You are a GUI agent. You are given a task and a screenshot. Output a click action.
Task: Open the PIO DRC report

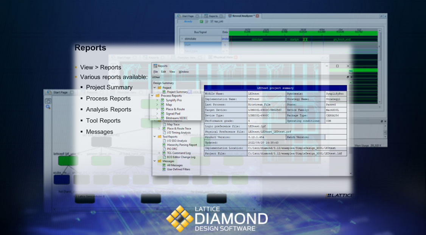[x=172, y=149]
